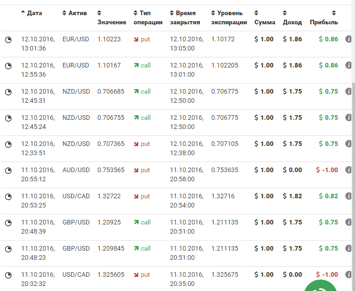Select expiration level 1.32716
The image size is (355, 291).
tap(223, 196)
